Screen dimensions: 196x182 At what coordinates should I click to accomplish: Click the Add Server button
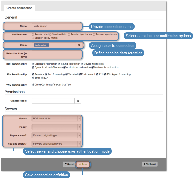click(150, 164)
